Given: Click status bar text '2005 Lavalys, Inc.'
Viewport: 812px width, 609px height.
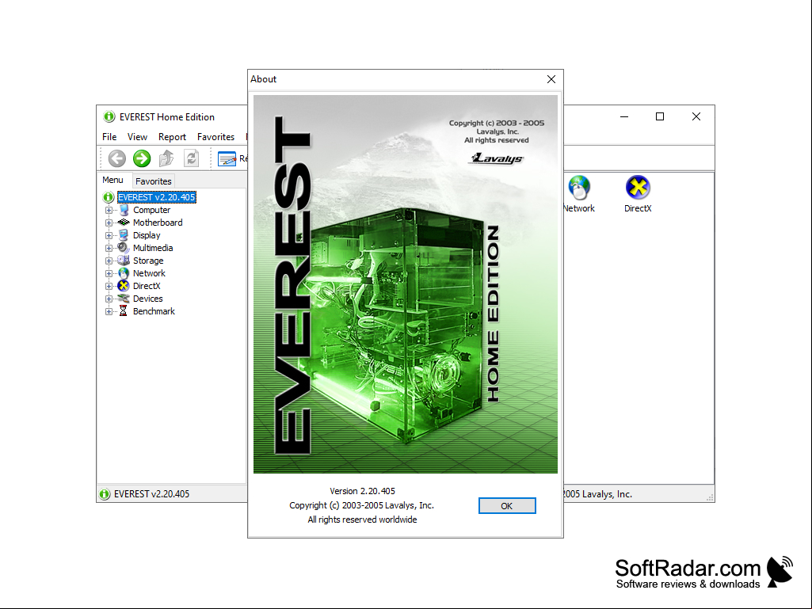Looking at the screenshot, I should click(x=597, y=494).
